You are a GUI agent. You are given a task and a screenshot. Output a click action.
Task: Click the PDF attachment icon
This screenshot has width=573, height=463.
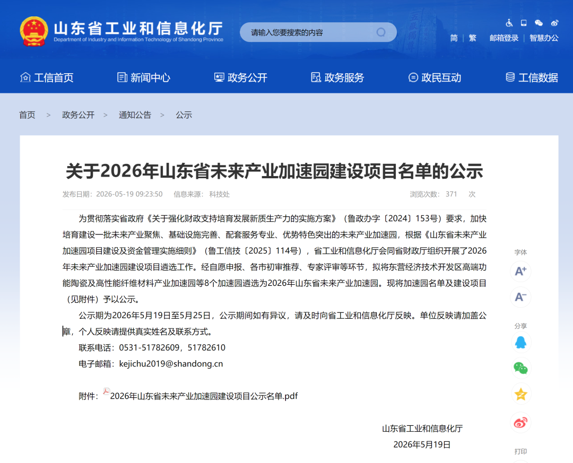(106, 392)
